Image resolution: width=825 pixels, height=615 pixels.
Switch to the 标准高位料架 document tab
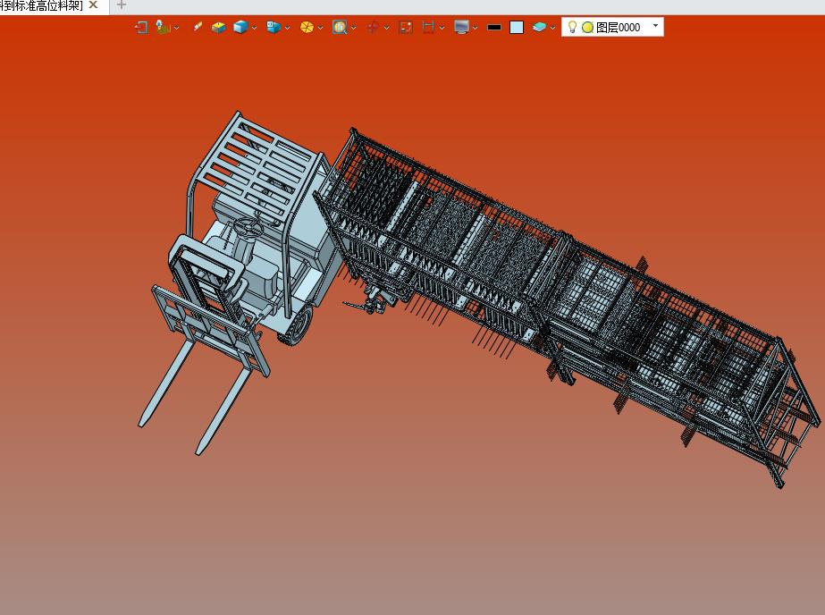pos(42,5)
